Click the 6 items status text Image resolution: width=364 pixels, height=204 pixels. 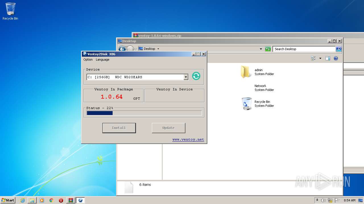(x=145, y=185)
